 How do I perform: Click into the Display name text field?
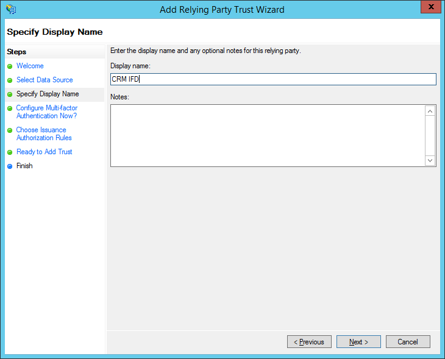pyautogui.click(x=273, y=79)
